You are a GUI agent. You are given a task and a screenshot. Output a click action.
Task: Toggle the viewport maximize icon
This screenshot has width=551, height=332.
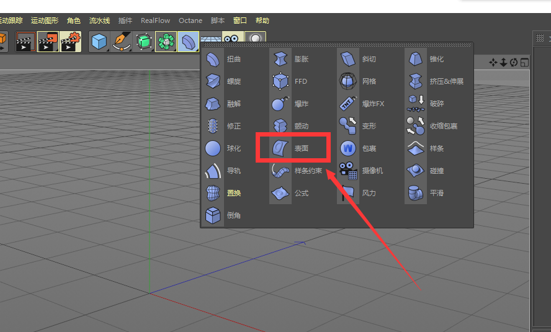pyautogui.click(x=524, y=63)
